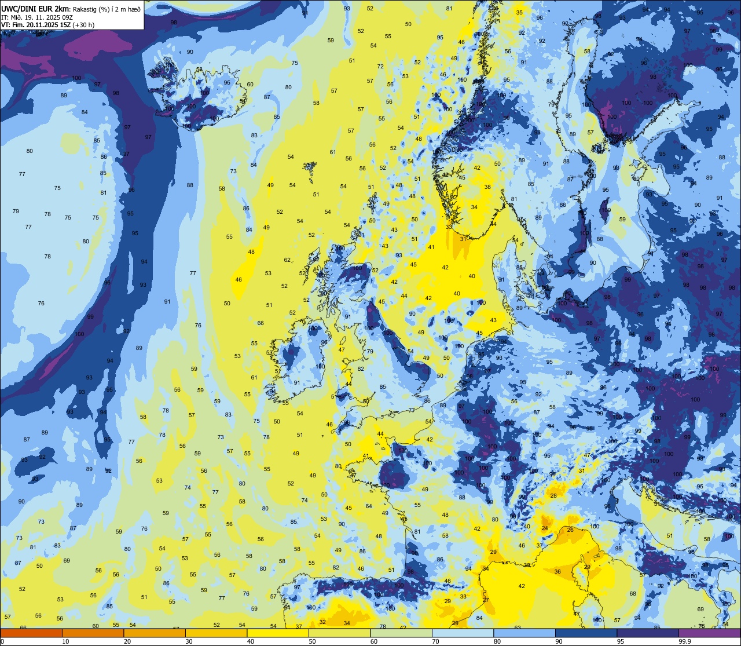
Task: Click the 'IT: Mið. 19. 11. 2025 09Z' line
Action: [37, 17]
